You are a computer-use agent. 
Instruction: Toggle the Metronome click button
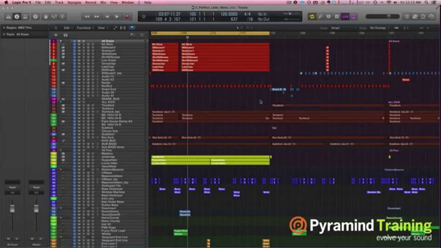353,17
